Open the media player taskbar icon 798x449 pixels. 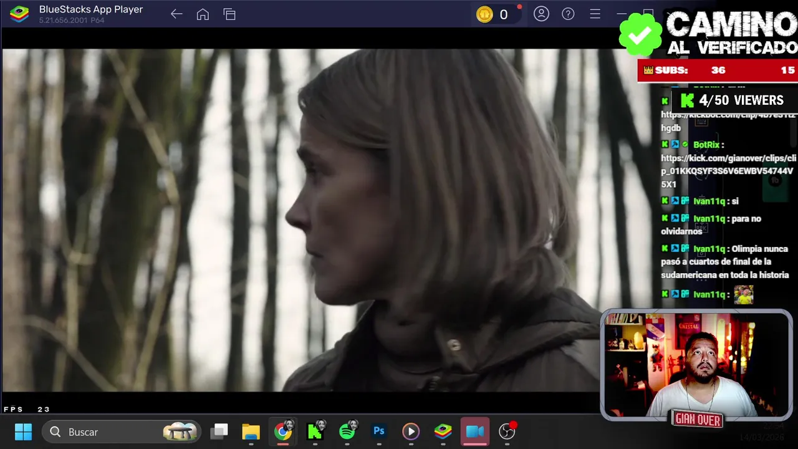[411, 432]
